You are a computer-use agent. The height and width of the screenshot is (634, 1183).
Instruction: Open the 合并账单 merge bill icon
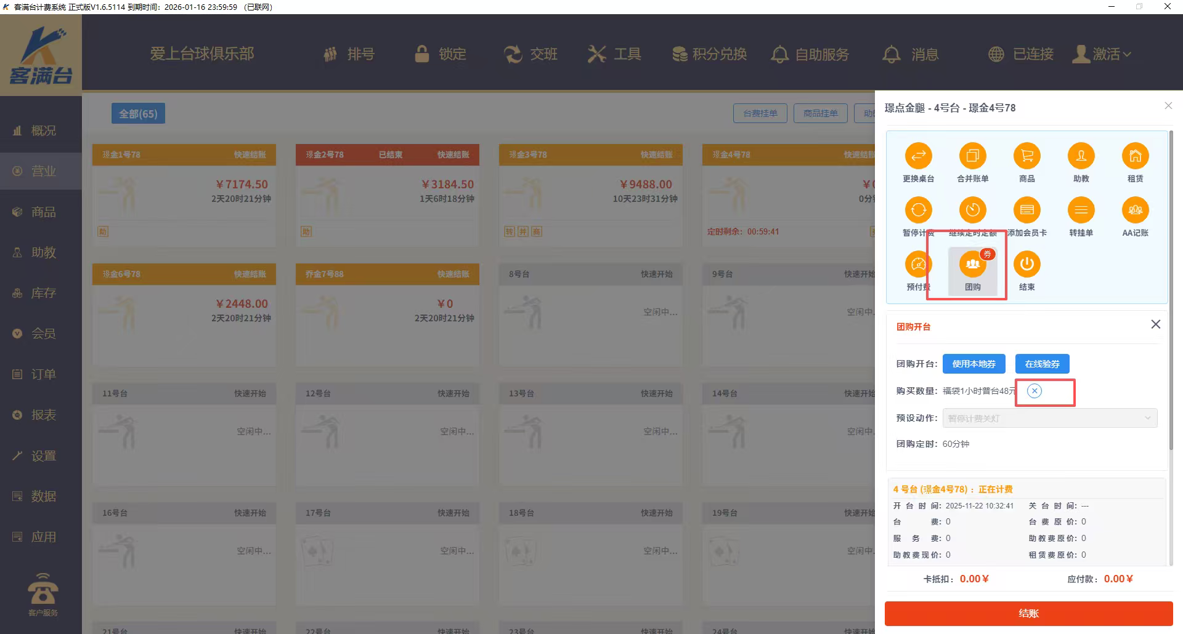tap(972, 156)
